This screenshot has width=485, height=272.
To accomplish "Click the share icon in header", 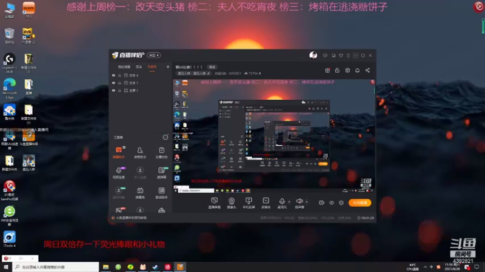I will coord(367,70).
